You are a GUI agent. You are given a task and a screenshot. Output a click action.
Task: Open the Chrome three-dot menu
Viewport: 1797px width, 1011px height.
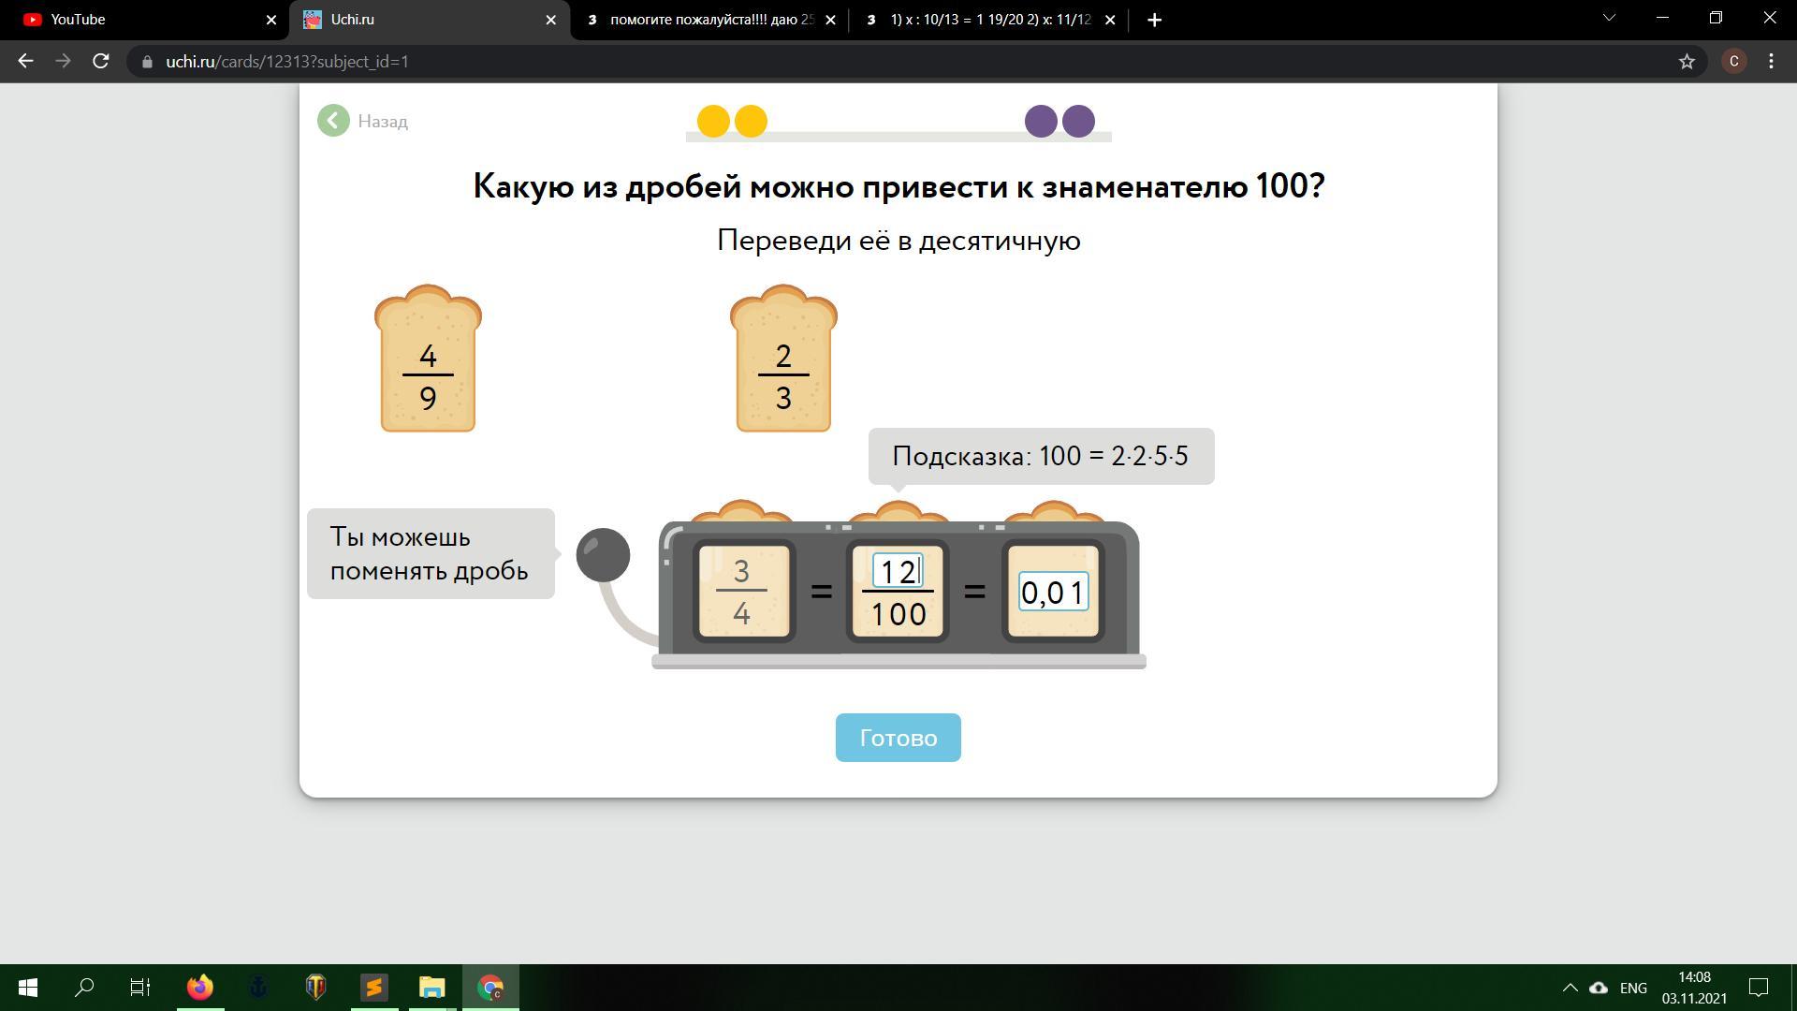1771,62
